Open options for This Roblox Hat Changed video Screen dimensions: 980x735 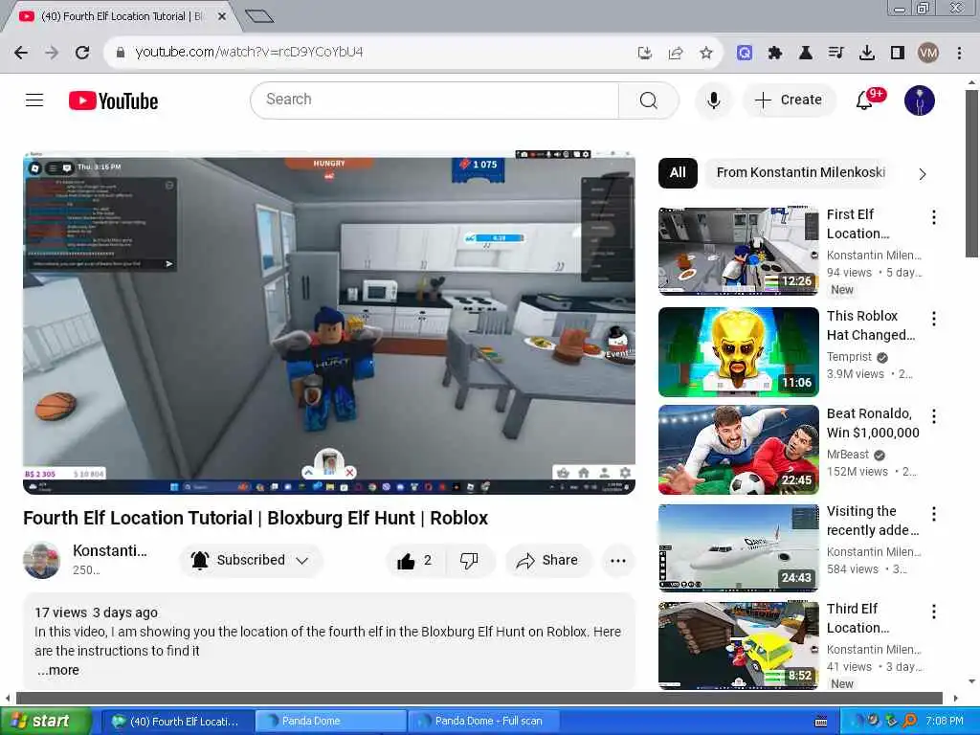coord(934,319)
